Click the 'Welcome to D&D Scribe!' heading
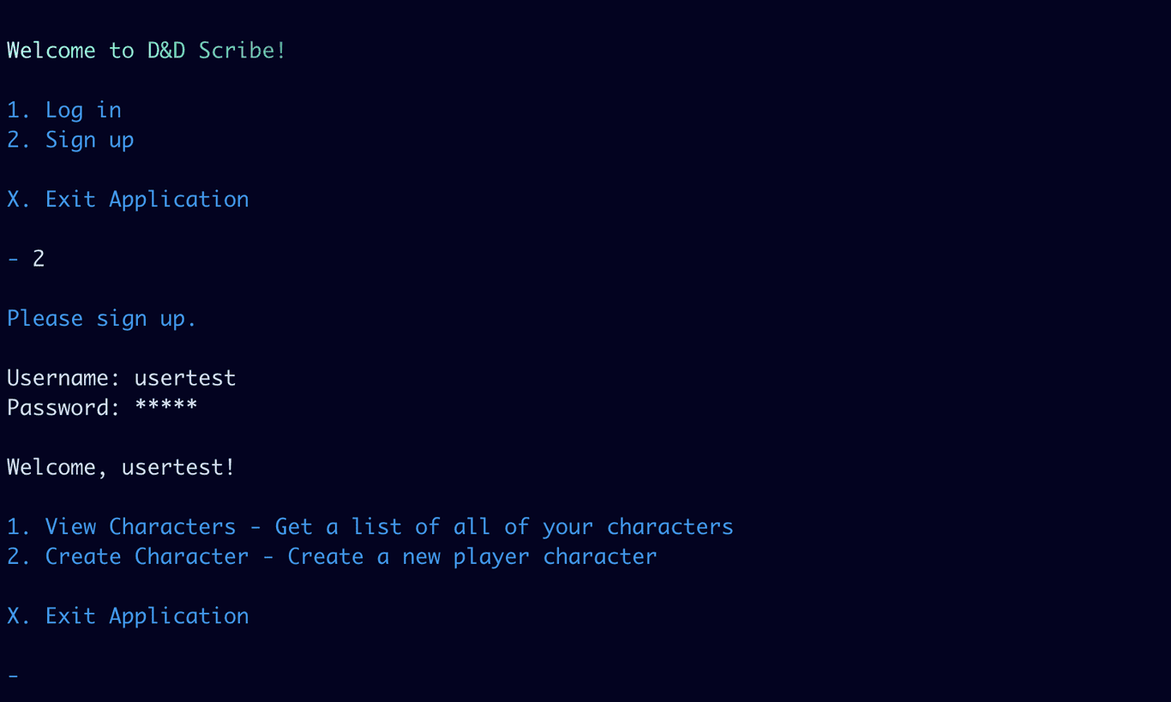 click(x=146, y=51)
